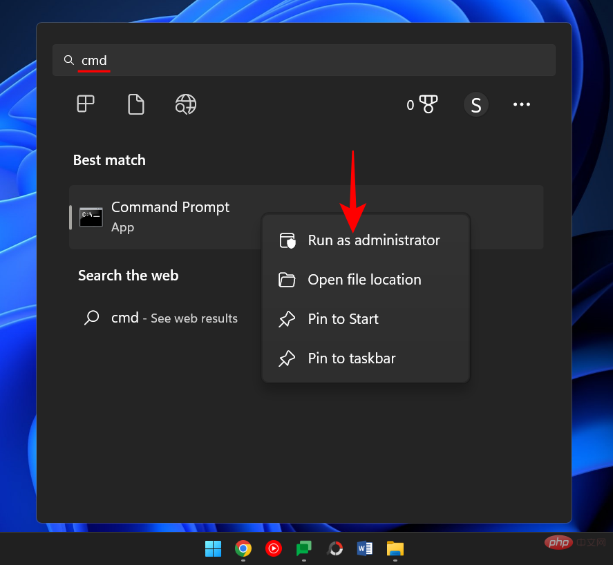Pin Command Prompt to Start
613x565 pixels.
(343, 318)
